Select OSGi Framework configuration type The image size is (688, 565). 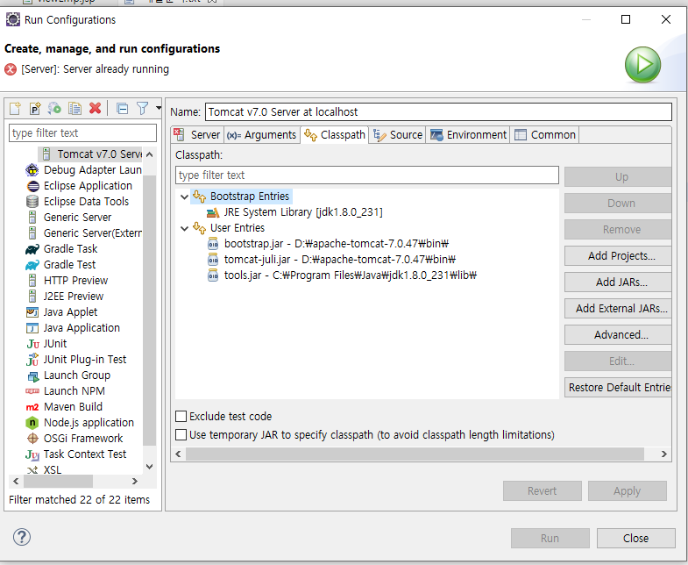[74, 439]
